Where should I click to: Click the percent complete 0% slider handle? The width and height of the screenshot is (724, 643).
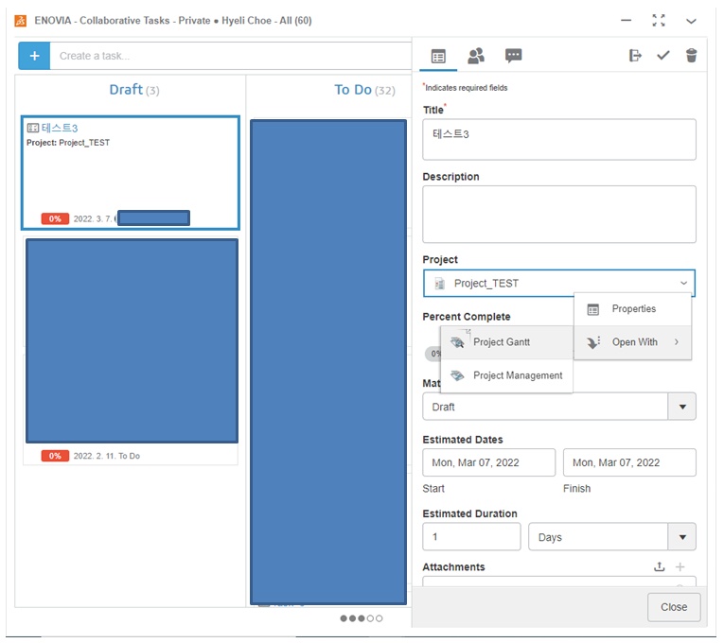pyautogui.click(x=433, y=354)
